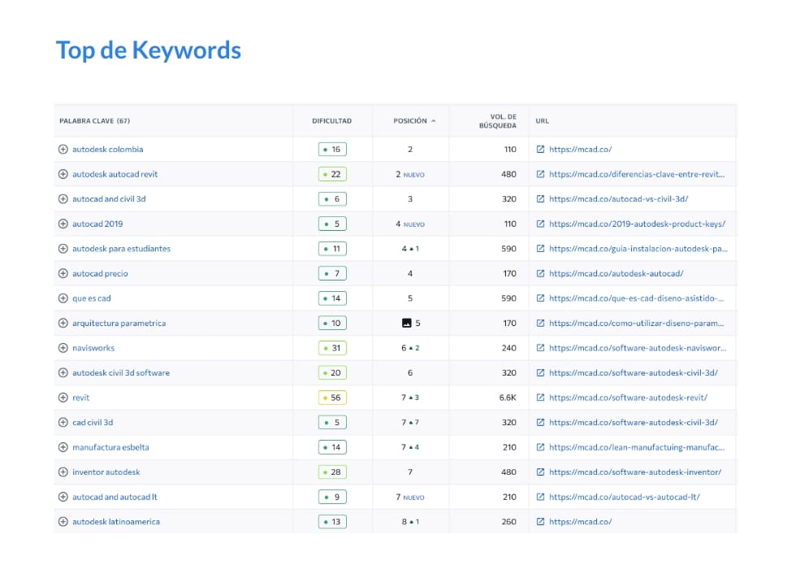Image resolution: width=796 pixels, height=574 pixels.
Task: Open https://mcad.co/software-autodesk-revit/ link
Action: click(629, 398)
